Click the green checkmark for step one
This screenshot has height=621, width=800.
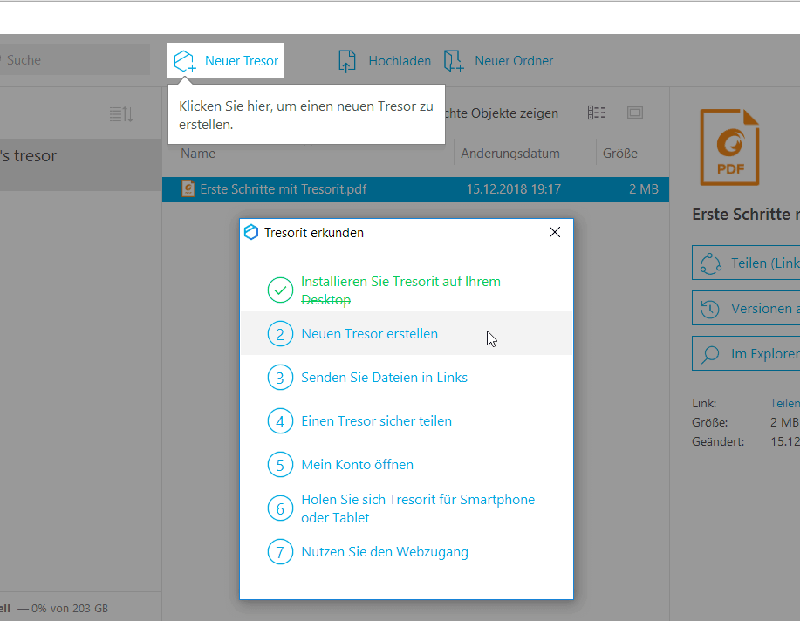coord(280,290)
